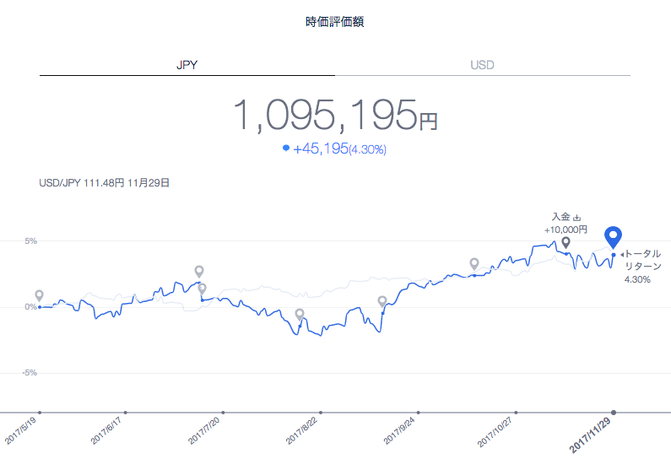
Task: Click the gray pin marker near 2017/8/22
Action: (300, 315)
